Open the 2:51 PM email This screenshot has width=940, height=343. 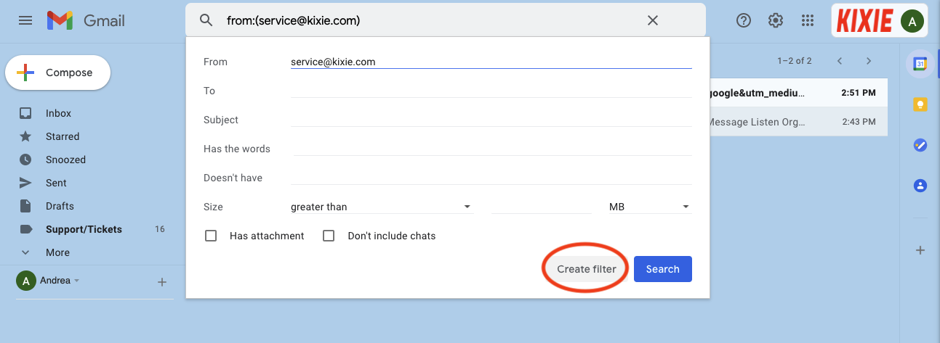pos(798,93)
